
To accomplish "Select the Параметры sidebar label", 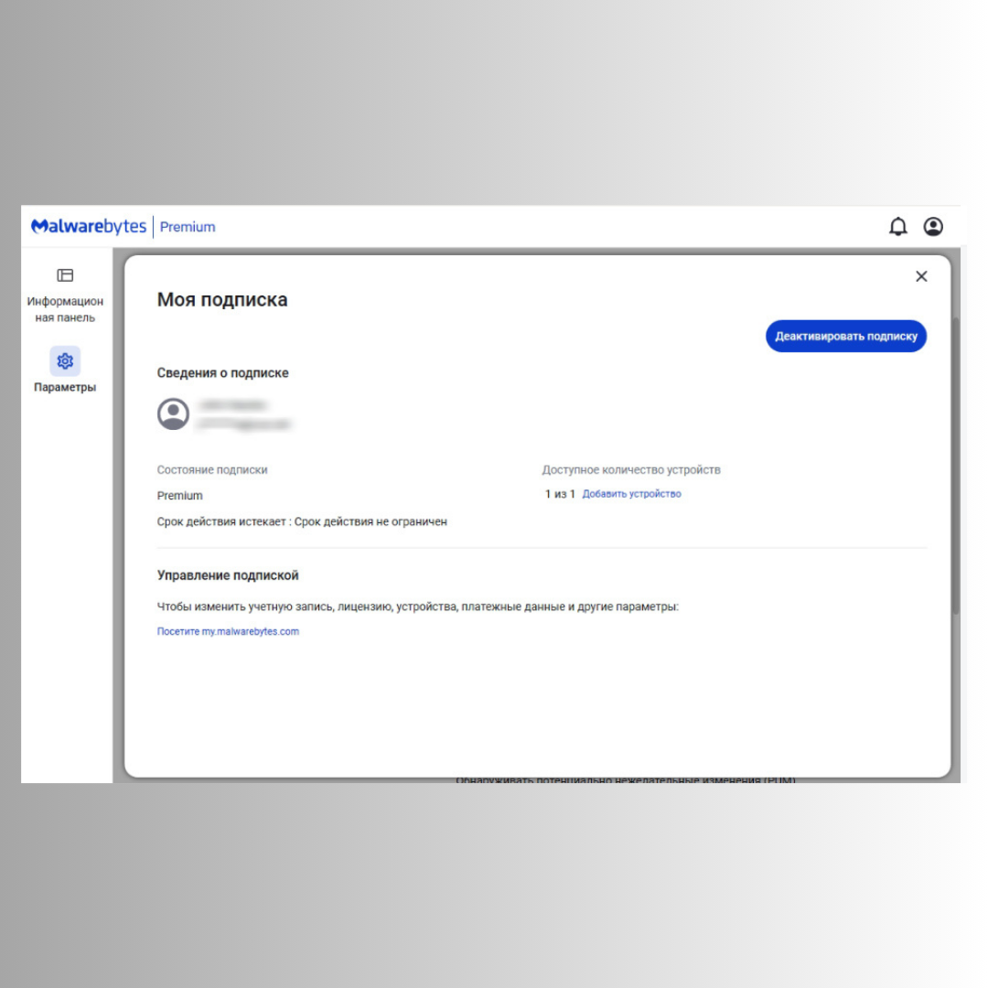I will coord(65,387).
